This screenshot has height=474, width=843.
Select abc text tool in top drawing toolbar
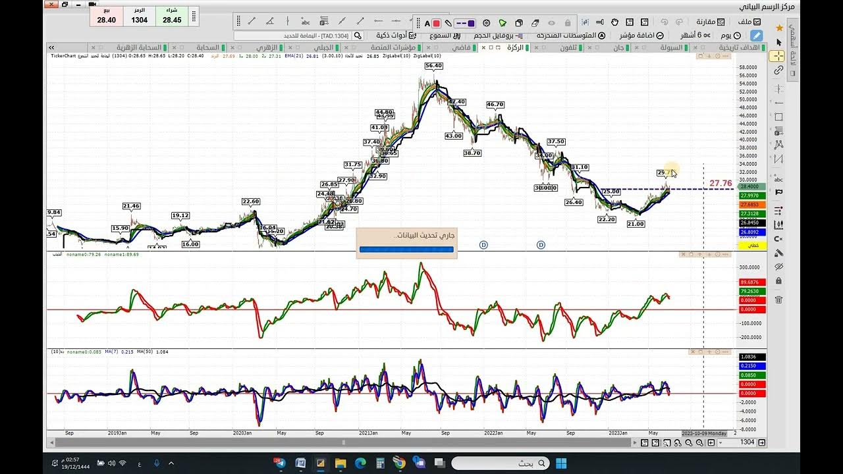click(305, 21)
